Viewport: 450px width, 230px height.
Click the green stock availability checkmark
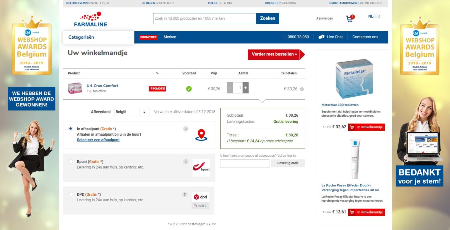click(x=189, y=88)
